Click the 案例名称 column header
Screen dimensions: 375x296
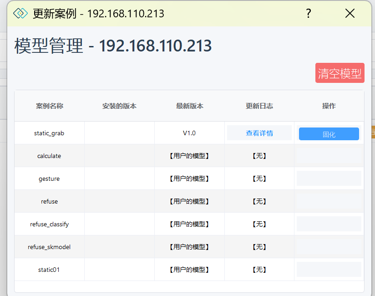coord(49,106)
